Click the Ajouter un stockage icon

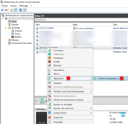50,104
